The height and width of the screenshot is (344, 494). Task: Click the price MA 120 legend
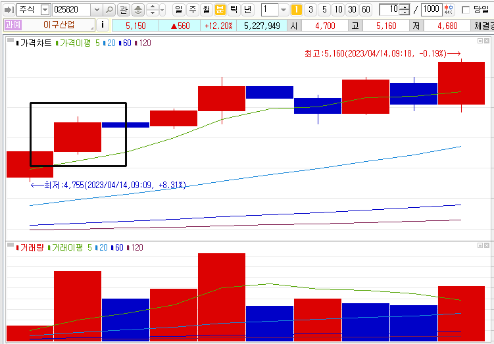(143, 43)
